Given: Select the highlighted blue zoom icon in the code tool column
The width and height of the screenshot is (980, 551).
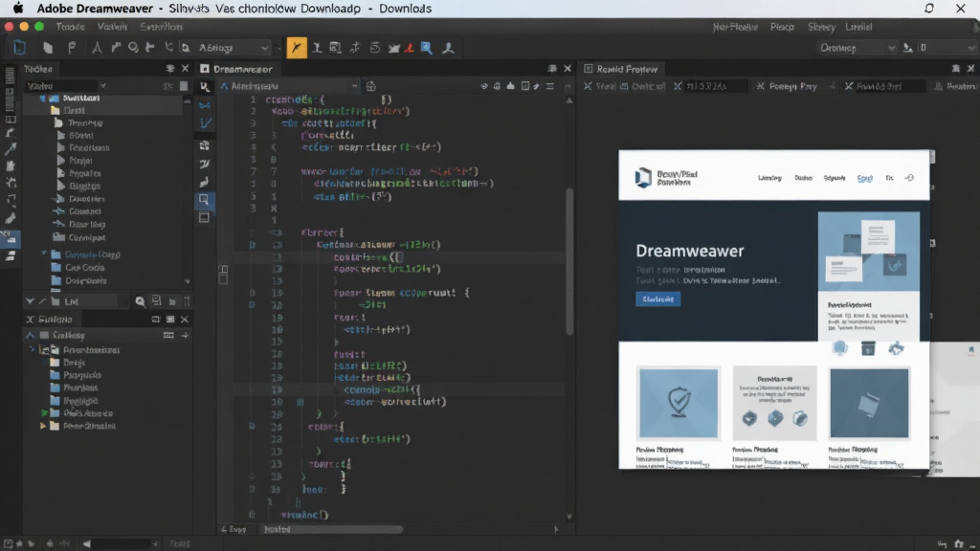Looking at the screenshot, I should point(204,200).
